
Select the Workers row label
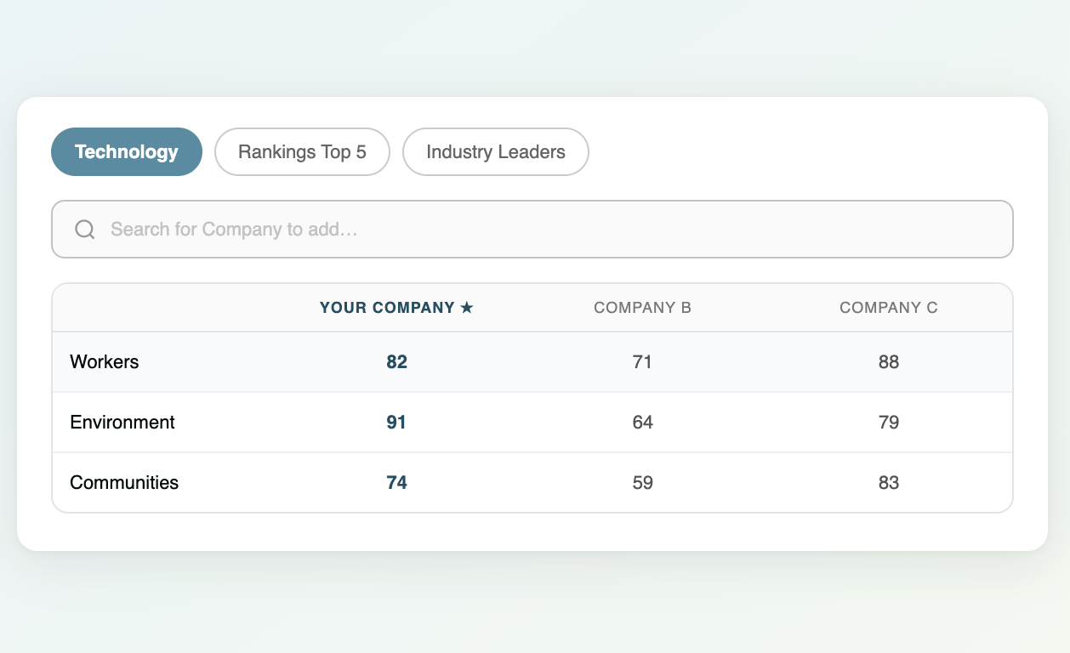click(x=105, y=362)
